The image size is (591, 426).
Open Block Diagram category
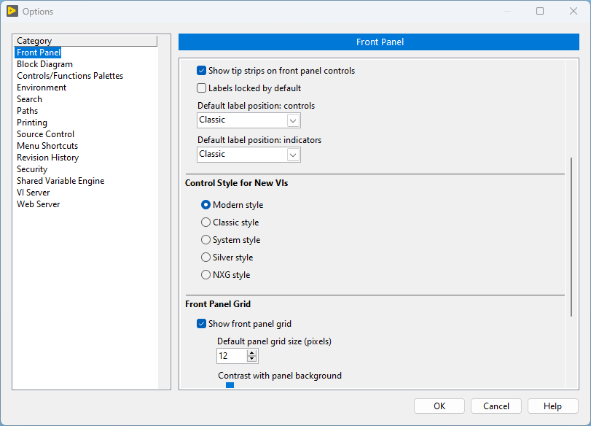(x=45, y=64)
